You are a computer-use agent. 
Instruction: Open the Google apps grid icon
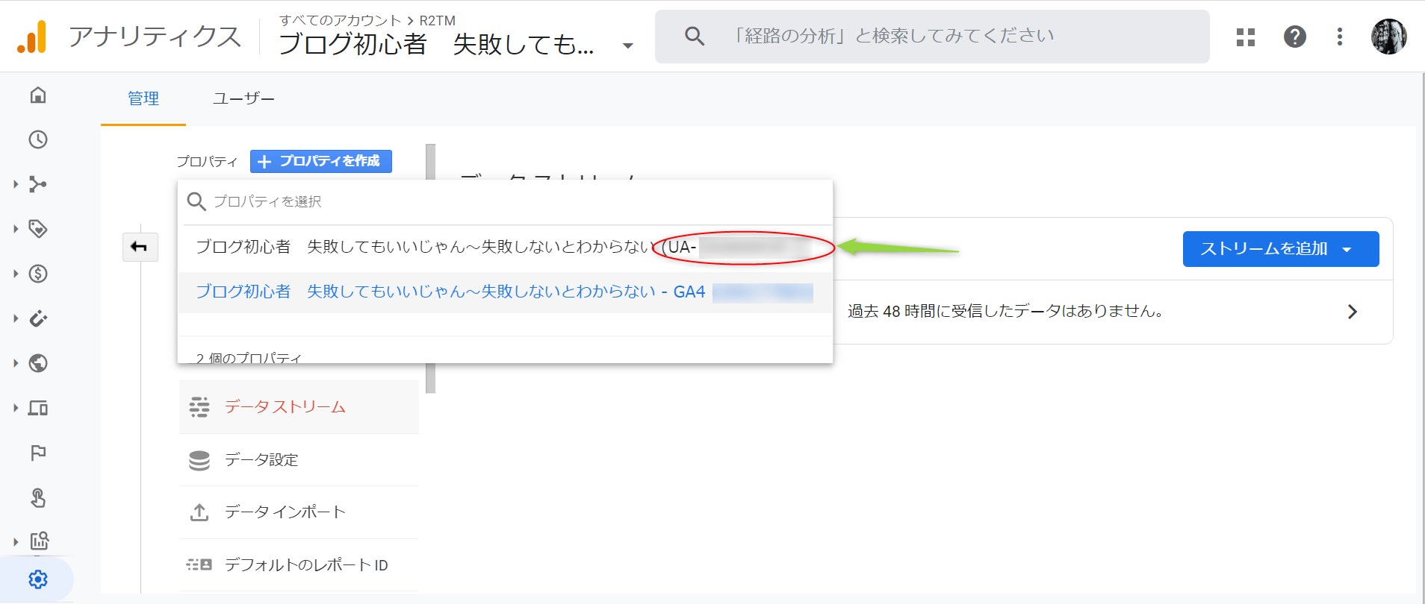[1245, 37]
